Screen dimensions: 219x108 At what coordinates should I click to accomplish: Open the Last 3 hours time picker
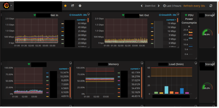[x=172, y=6]
